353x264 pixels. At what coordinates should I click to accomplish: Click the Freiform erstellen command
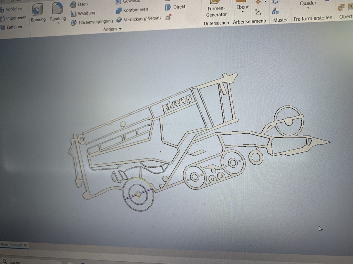[x=313, y=18]
